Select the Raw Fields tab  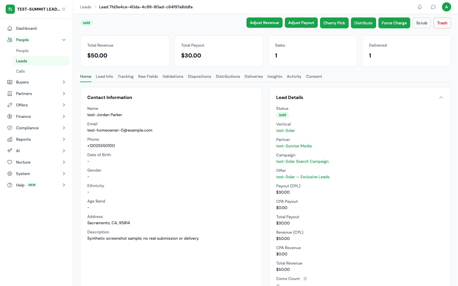click(148, 76)
